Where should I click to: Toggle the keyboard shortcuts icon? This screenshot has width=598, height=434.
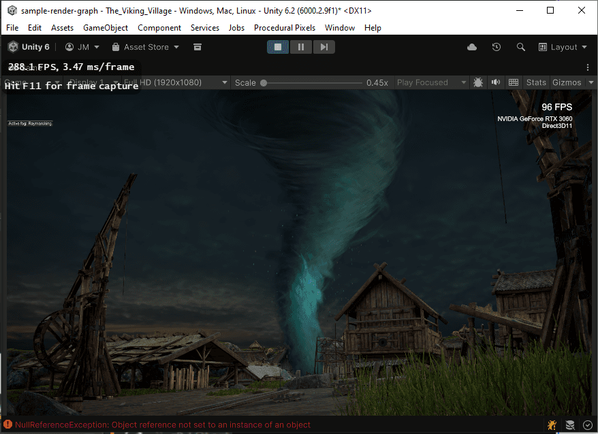pyautogui.click(x=514, y=82)
